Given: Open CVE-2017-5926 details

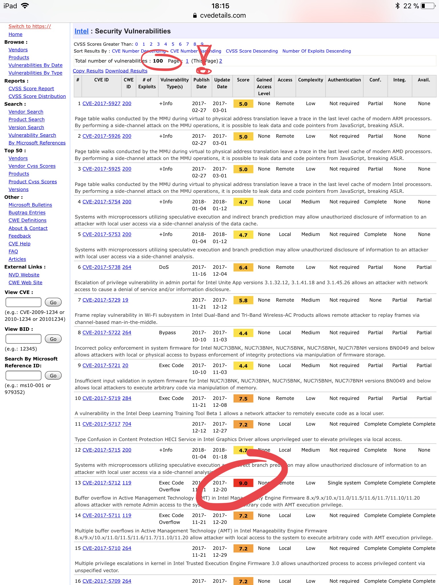Looking at the screenshot, I should click(101, 136).
